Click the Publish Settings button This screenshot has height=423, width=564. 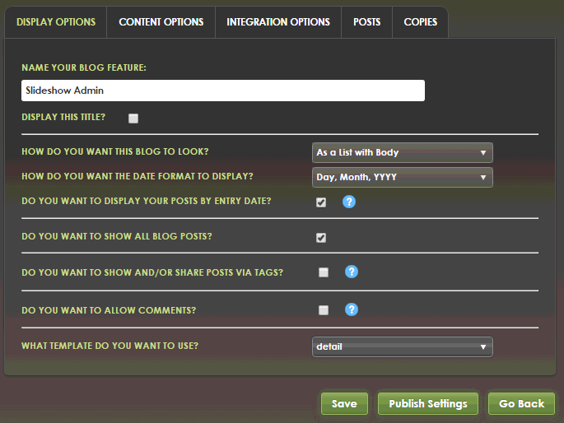coord(427,403)
